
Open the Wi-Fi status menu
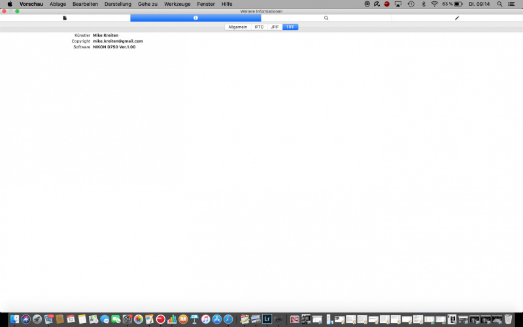(434, 4)
